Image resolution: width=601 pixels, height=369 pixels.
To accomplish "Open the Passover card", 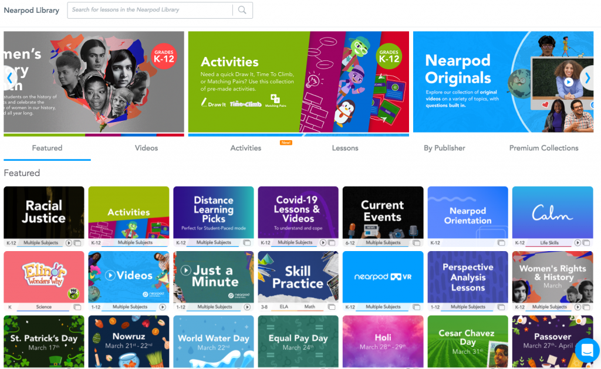I will point(553,342).
